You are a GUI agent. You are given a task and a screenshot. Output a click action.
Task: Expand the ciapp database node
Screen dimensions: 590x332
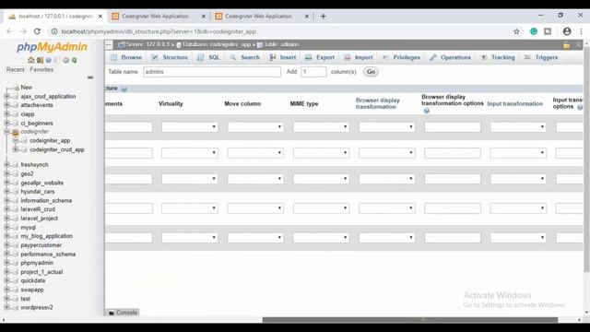[6, 114]
